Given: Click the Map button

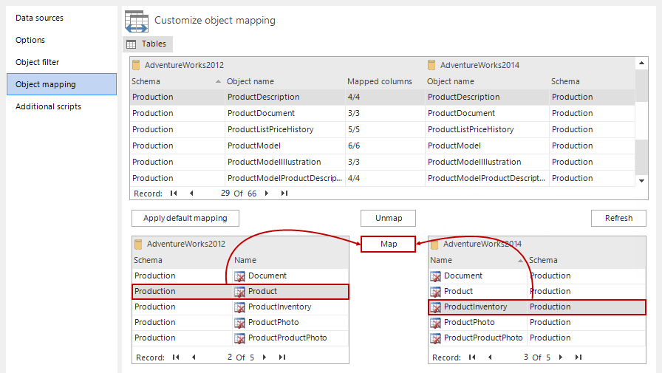Looking at the screenshot, I should tap(389, 244).
